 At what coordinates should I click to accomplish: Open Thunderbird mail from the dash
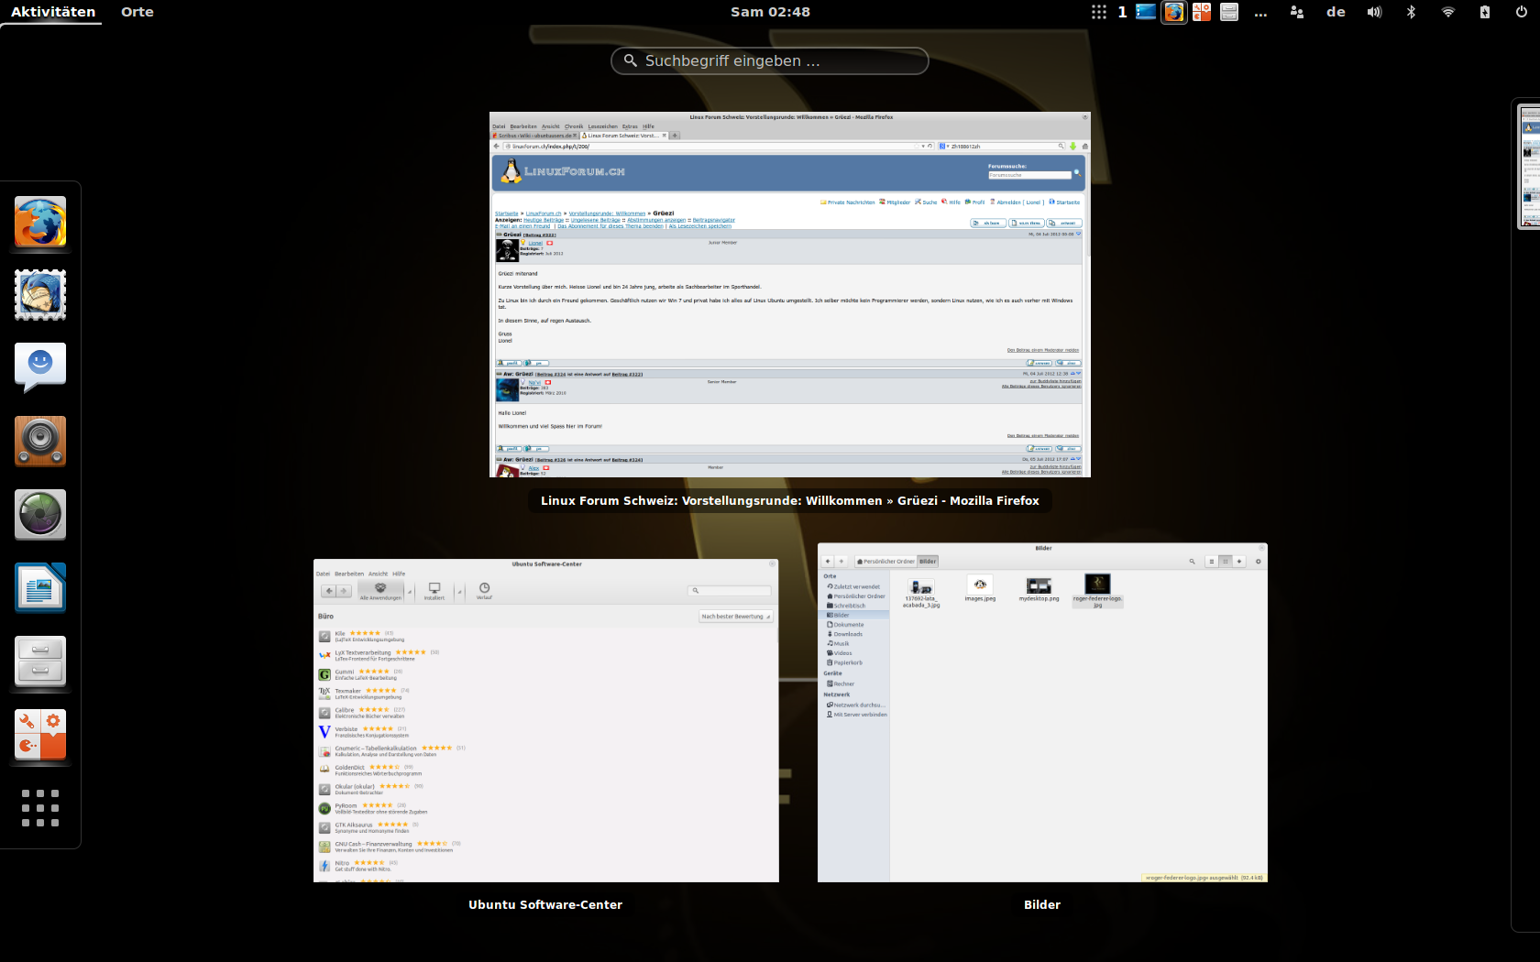tap(40, 295)
